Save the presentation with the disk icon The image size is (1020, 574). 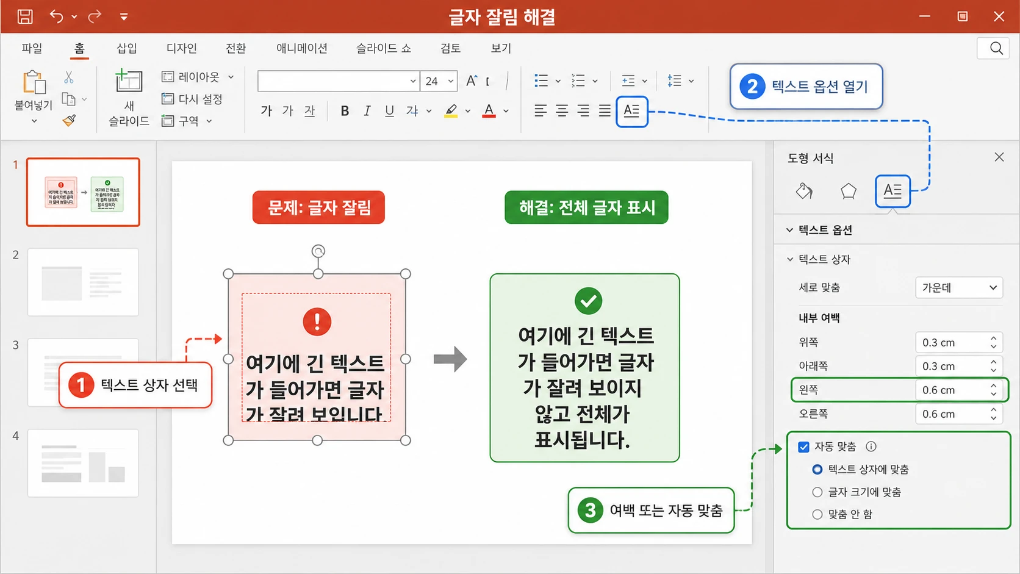coord(25,16)
